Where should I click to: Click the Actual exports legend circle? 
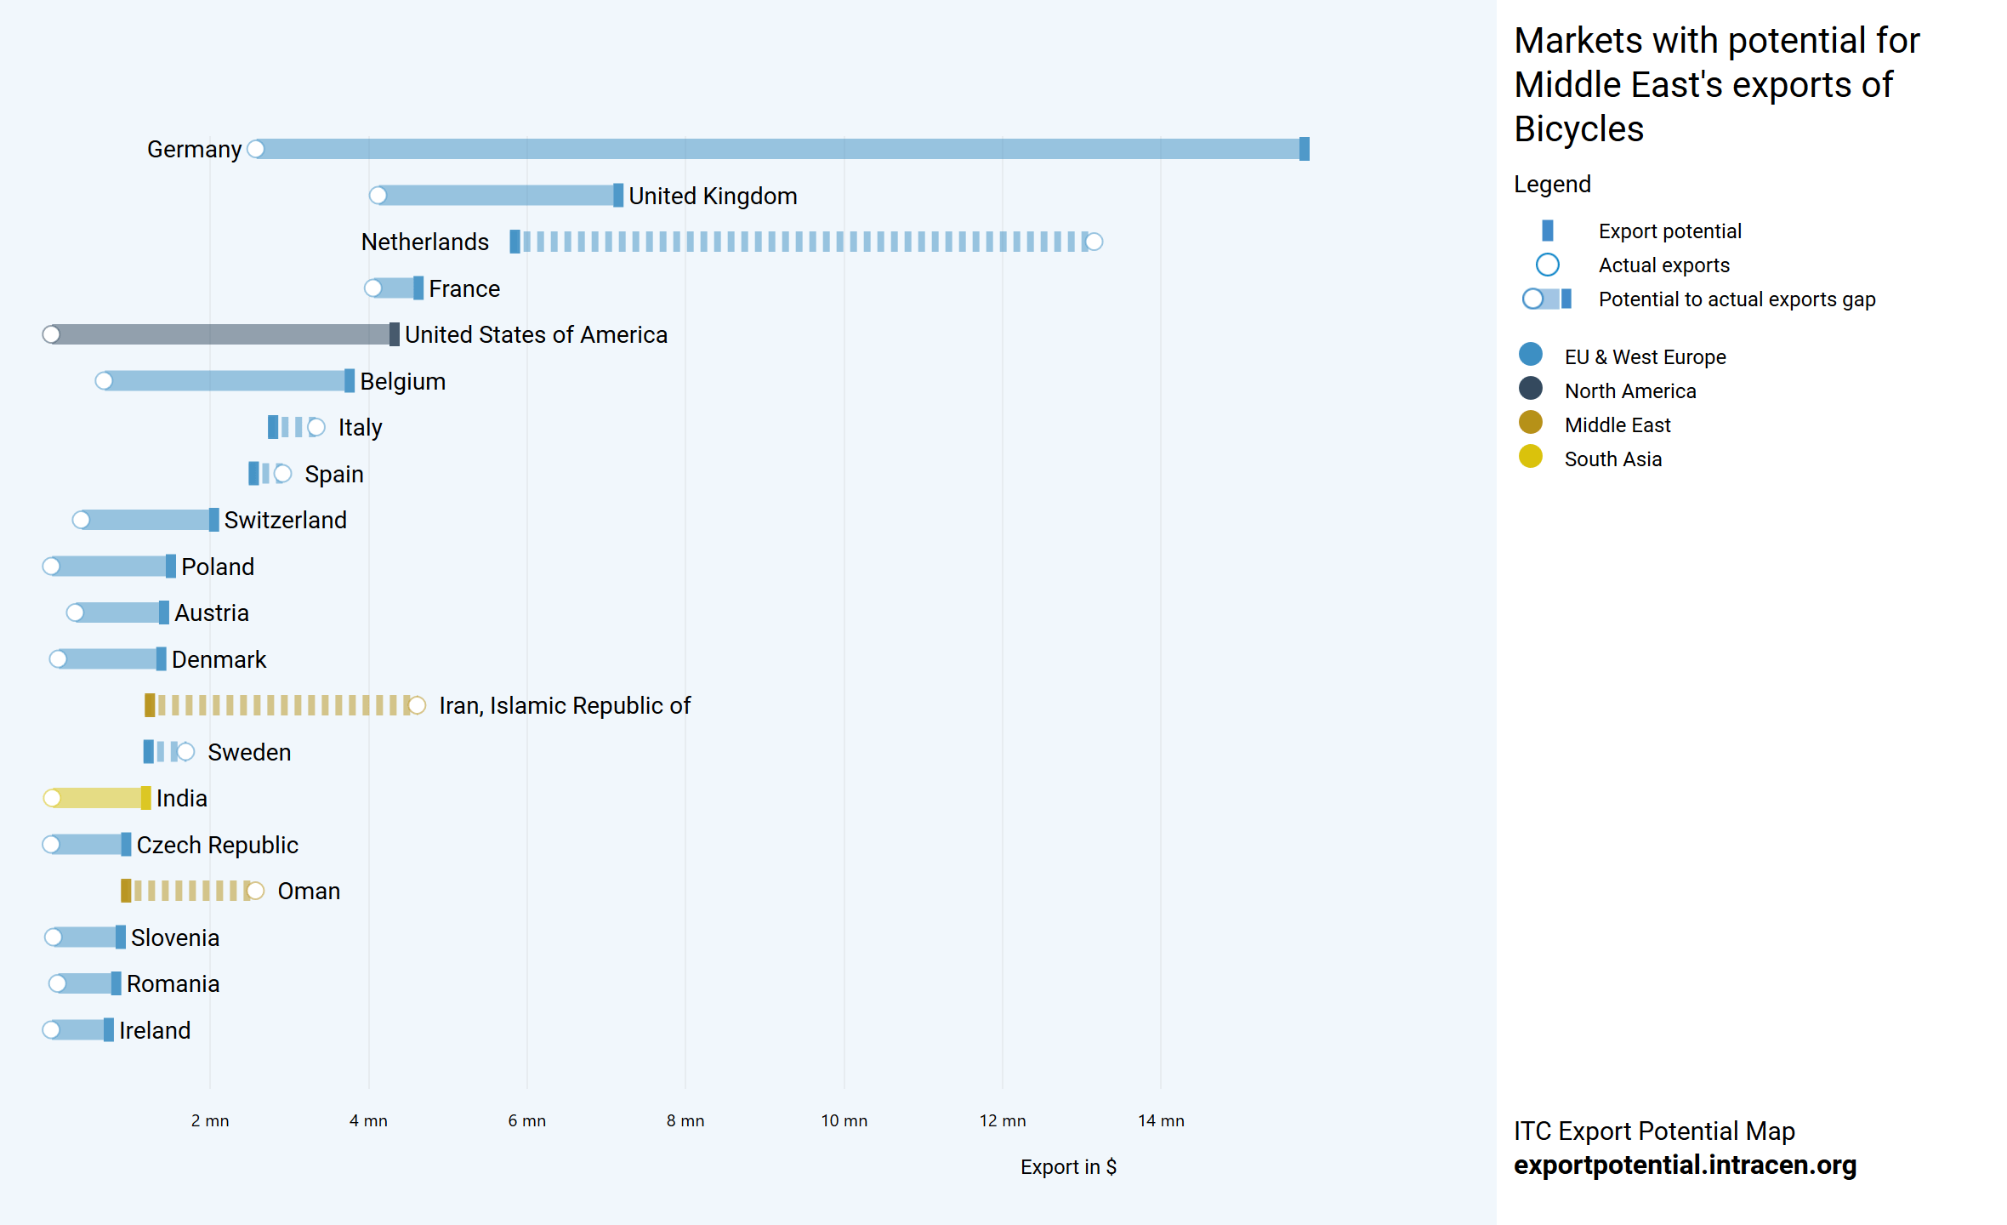pyautogui.click(x=1547, y=265)
